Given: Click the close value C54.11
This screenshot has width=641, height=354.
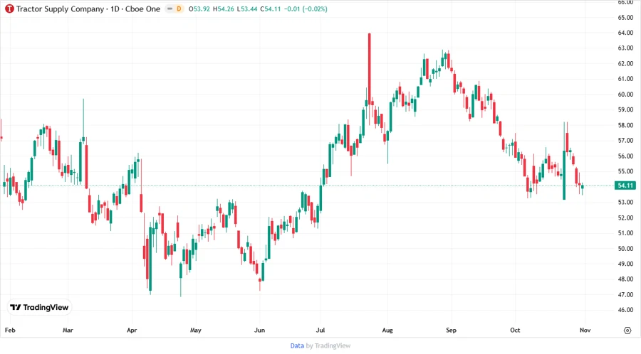Looking at the screenshot, I should (271, 9).
